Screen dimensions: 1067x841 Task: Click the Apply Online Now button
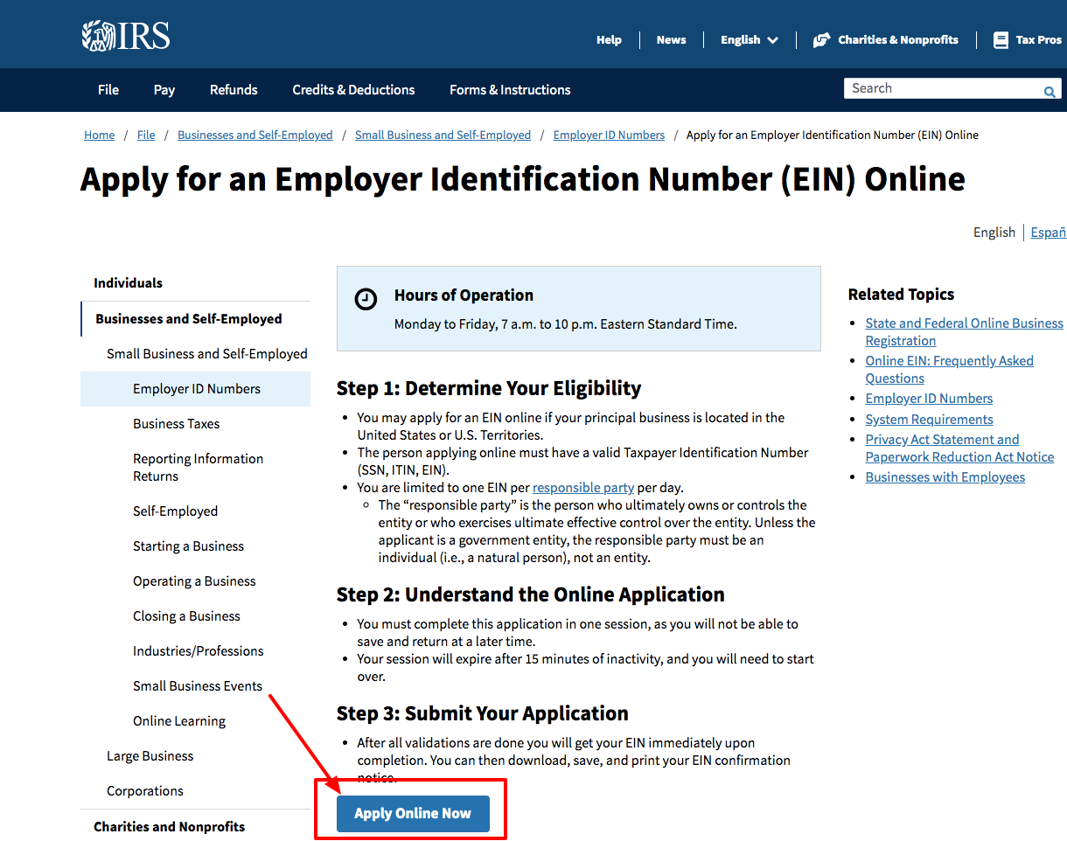point(412,813)
